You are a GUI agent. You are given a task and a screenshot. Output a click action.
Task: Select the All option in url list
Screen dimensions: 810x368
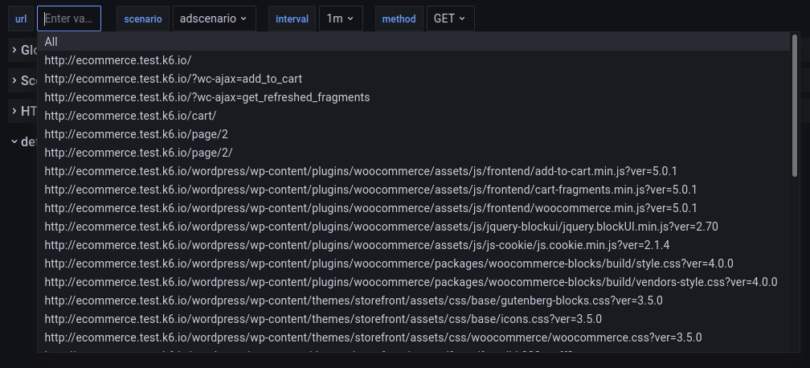coord(51,42)
